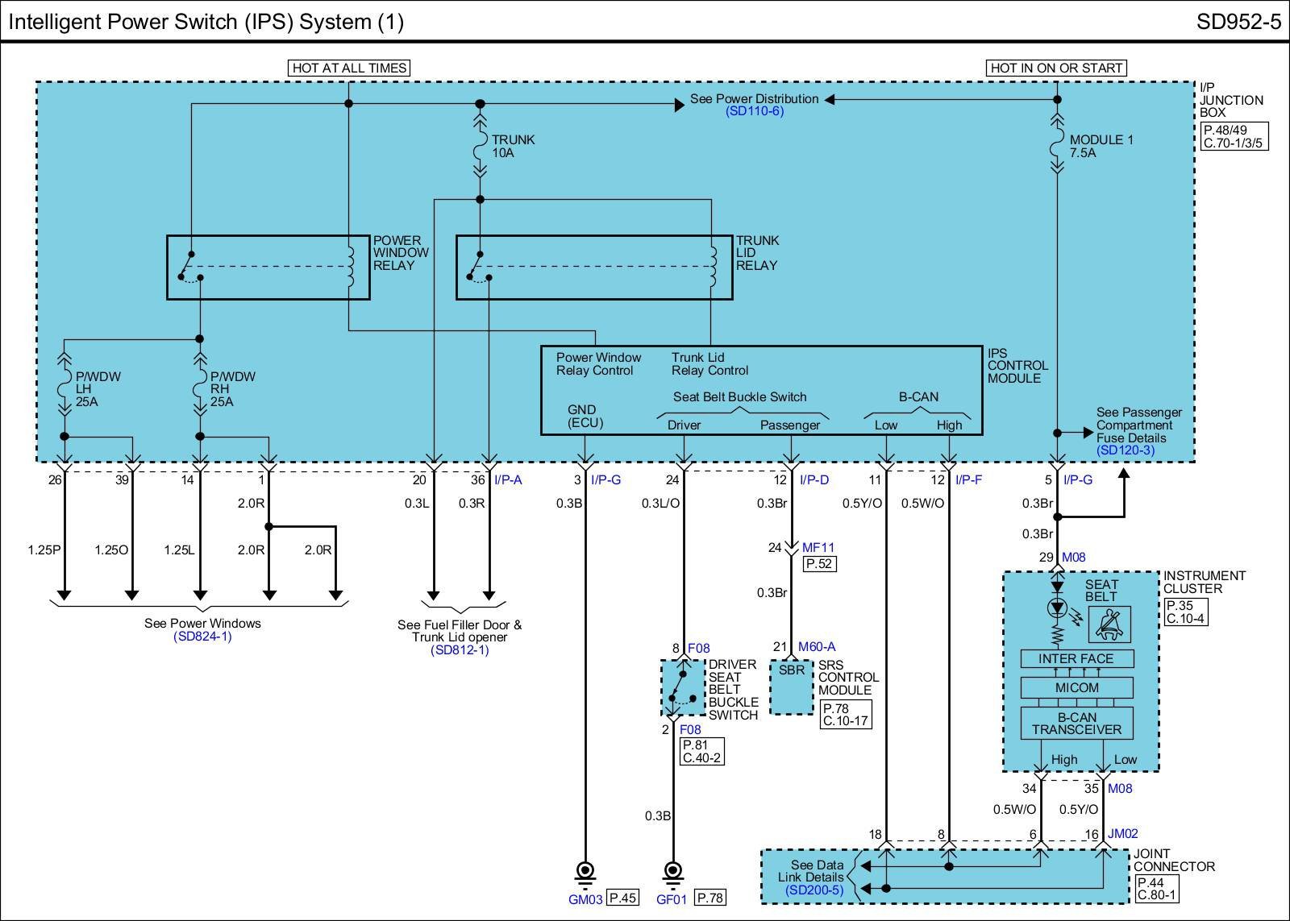Click the MODULE 1 7.5A fuse symbol
Viewport: 1290px width, 921px height.
coord(1057,147)
